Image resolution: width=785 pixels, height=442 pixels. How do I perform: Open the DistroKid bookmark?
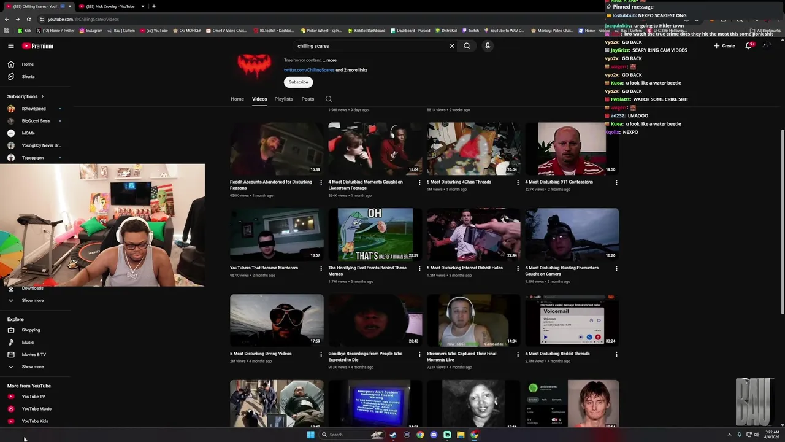446,31
